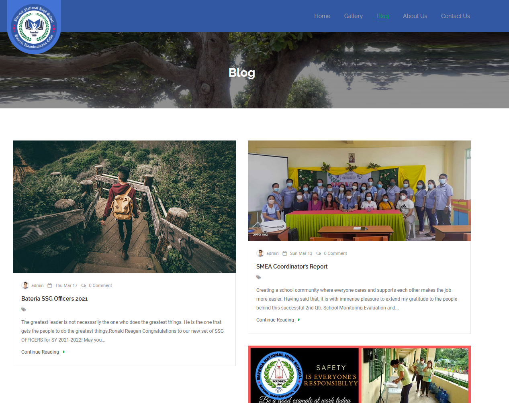
Task: Click admin author name on Sun Mar 13 post
Action: tap(272, 253)
